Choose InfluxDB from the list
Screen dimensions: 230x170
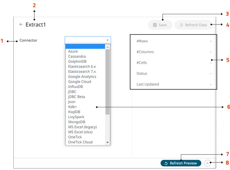point(76,86)
